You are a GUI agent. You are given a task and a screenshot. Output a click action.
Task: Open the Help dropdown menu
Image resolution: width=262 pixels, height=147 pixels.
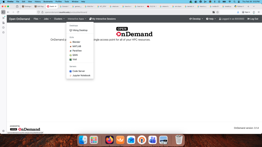(x=211, y=19)
